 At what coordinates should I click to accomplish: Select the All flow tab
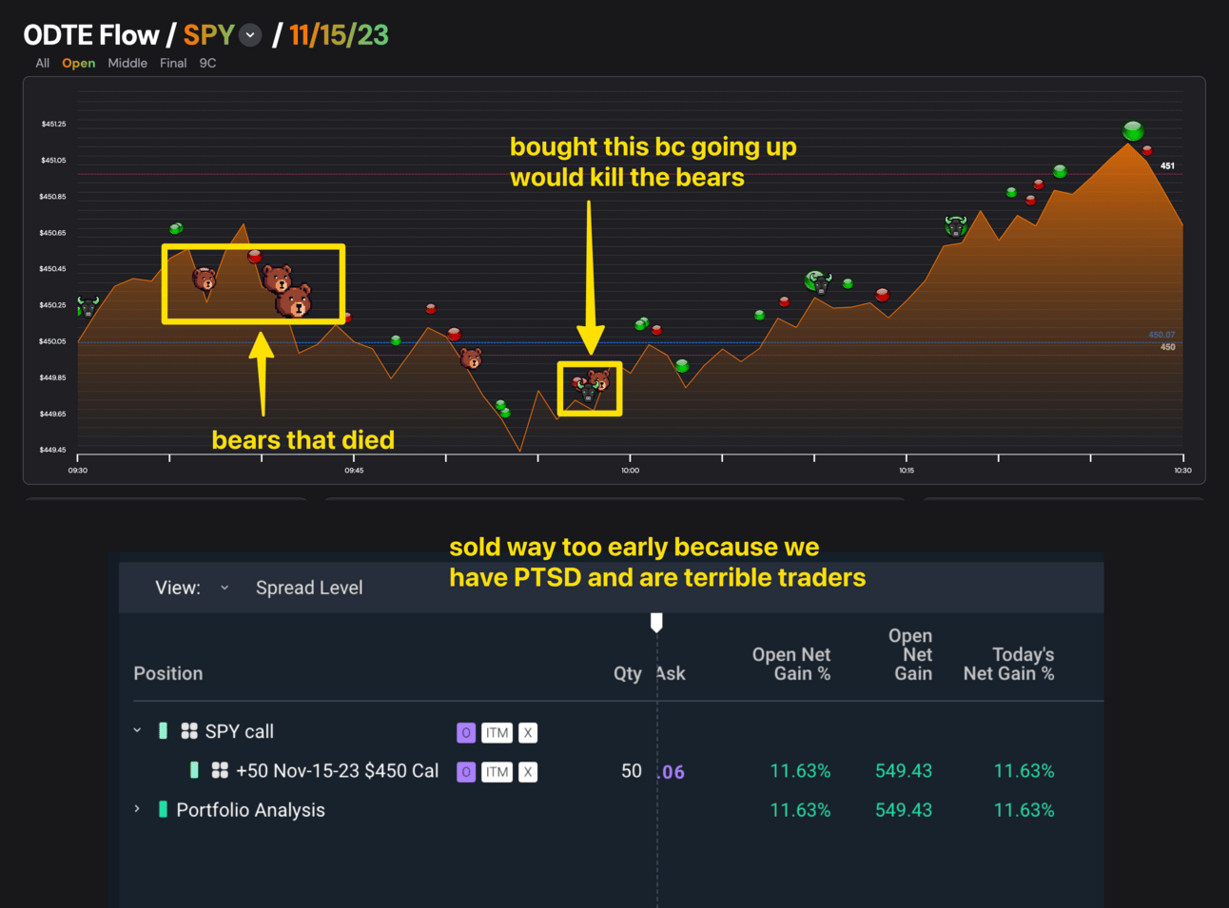(x=43, y=63)
